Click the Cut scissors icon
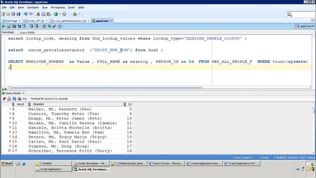This screenshot has height=178, width=316. [38, 14]
